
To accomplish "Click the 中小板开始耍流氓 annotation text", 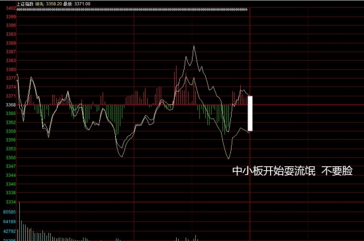I will [x=274, y=171].
